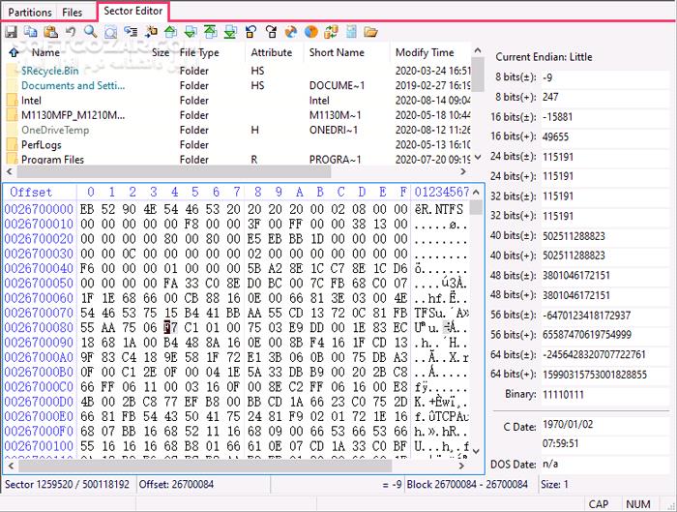The height and width of the screenshot is (512, 677).
Task: Jump to first sector icon
Action: point(210,32)
